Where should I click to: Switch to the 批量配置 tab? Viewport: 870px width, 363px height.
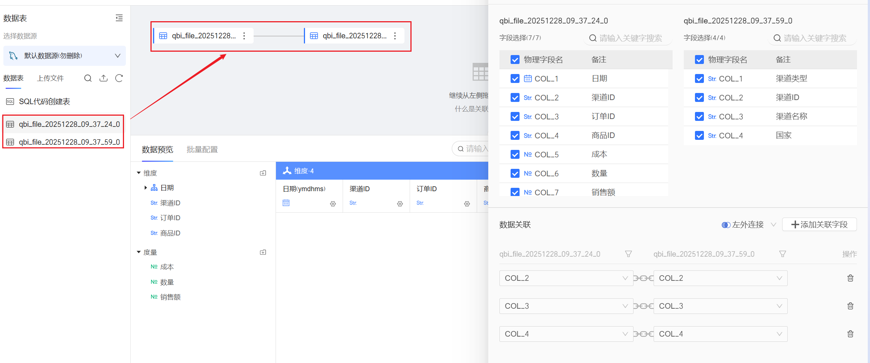pos(202,150)
